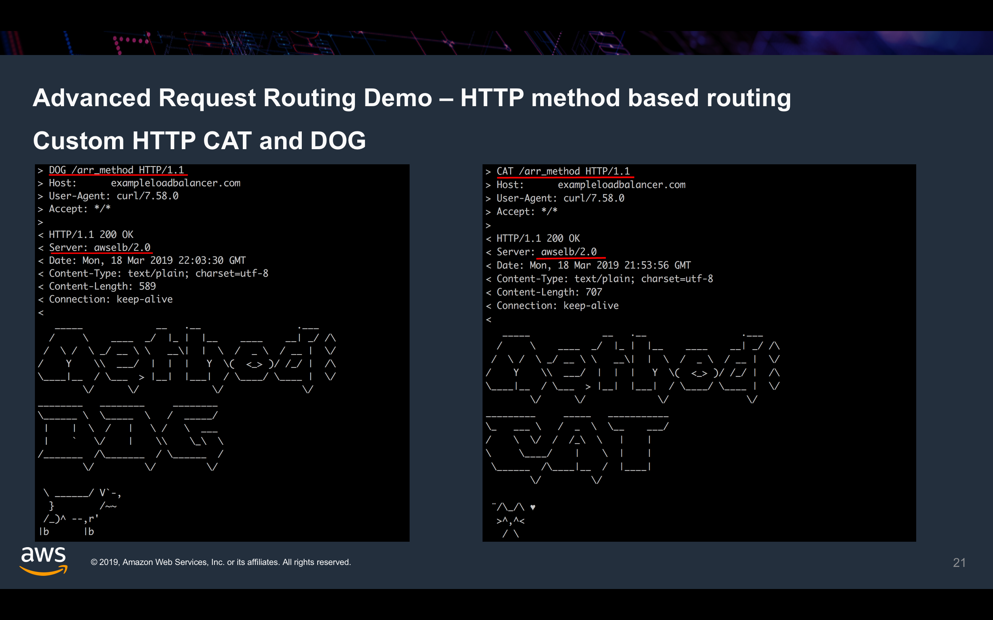Image resolution: width=993 pixels, height=620 pixels.
Task: Click the Content-Length: 707 line
Action: point(549,292)
